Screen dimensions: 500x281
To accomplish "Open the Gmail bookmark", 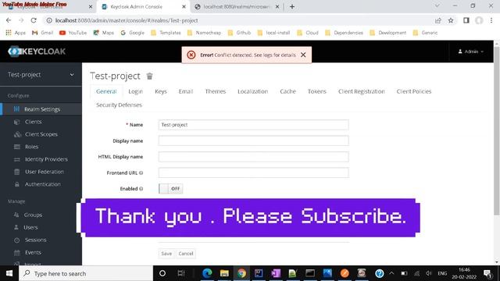I will 42,33.
